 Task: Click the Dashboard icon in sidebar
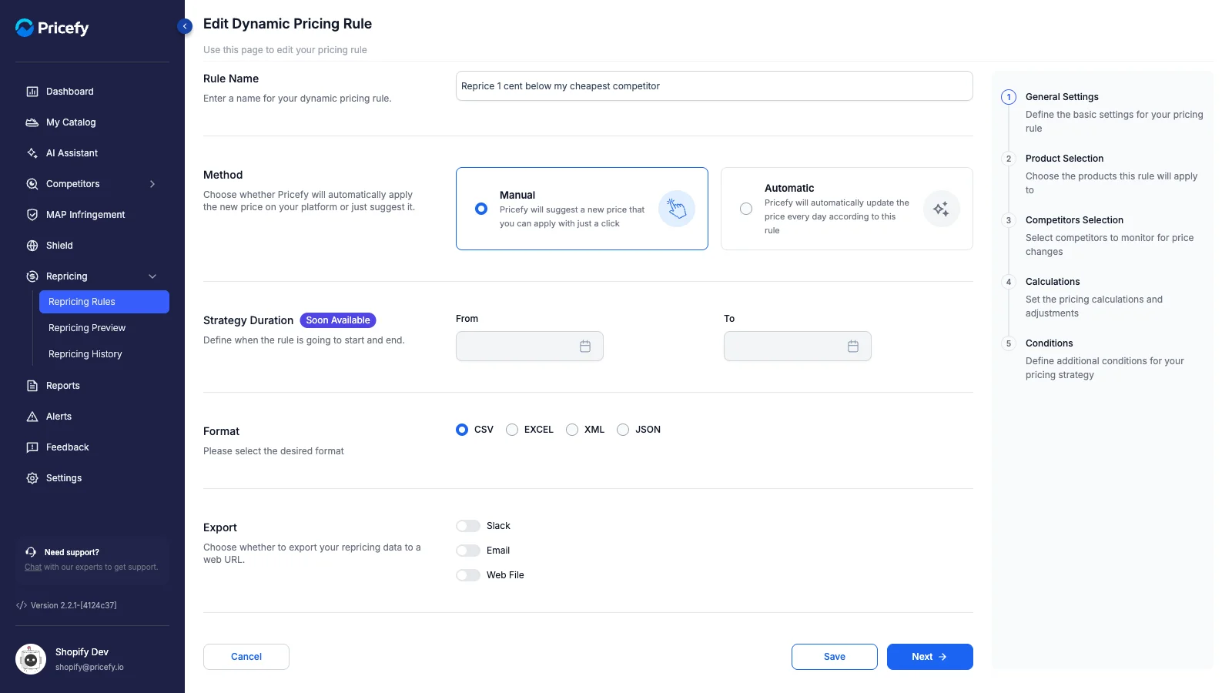(x=32, y=92)
